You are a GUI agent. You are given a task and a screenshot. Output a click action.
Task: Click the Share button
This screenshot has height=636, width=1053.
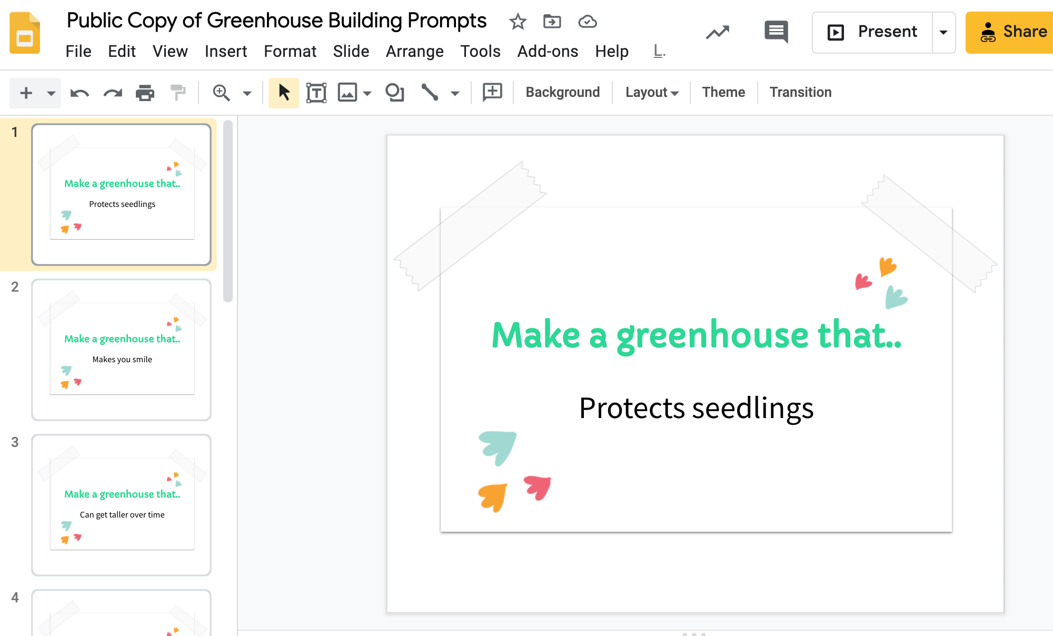coord(1016,32)
